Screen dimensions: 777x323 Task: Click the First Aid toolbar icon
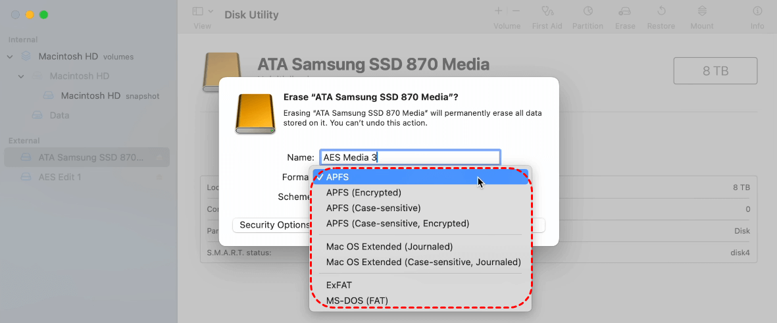point(546,11)
